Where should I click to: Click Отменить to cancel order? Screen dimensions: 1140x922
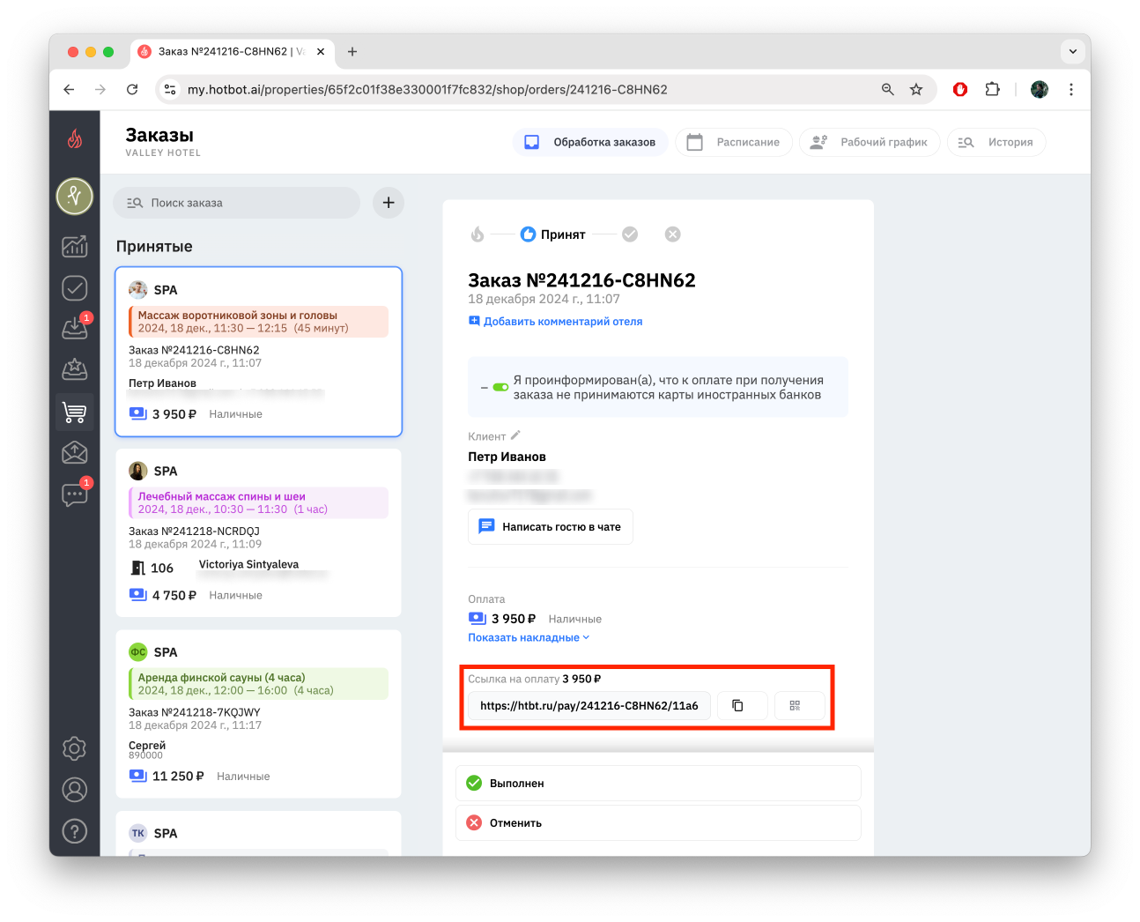pos(658,822)
